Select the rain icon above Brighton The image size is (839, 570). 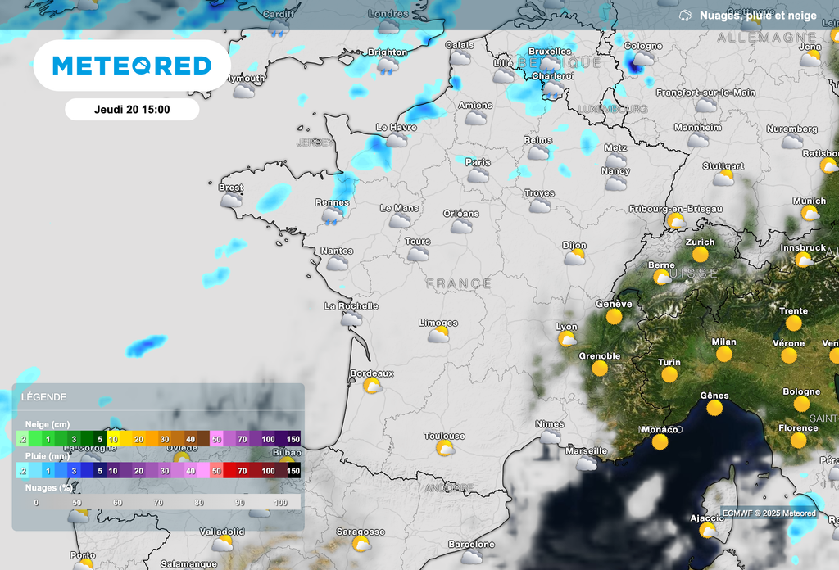389,65
